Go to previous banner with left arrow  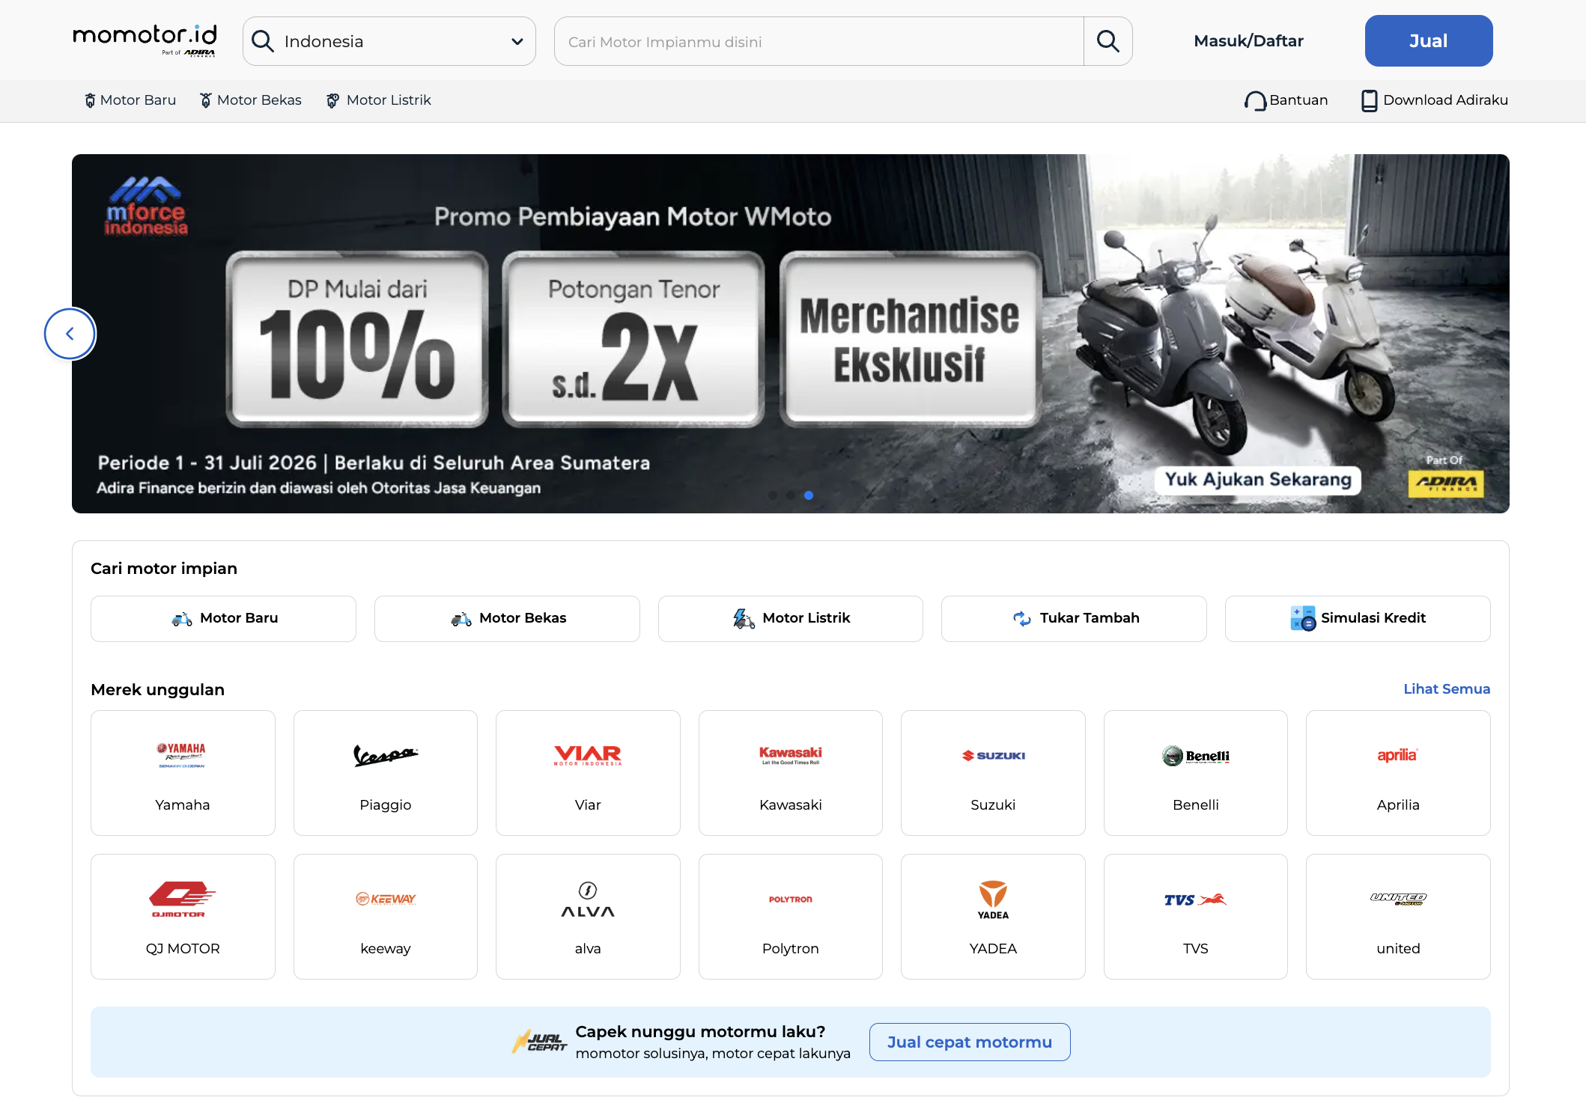point(70,334)
